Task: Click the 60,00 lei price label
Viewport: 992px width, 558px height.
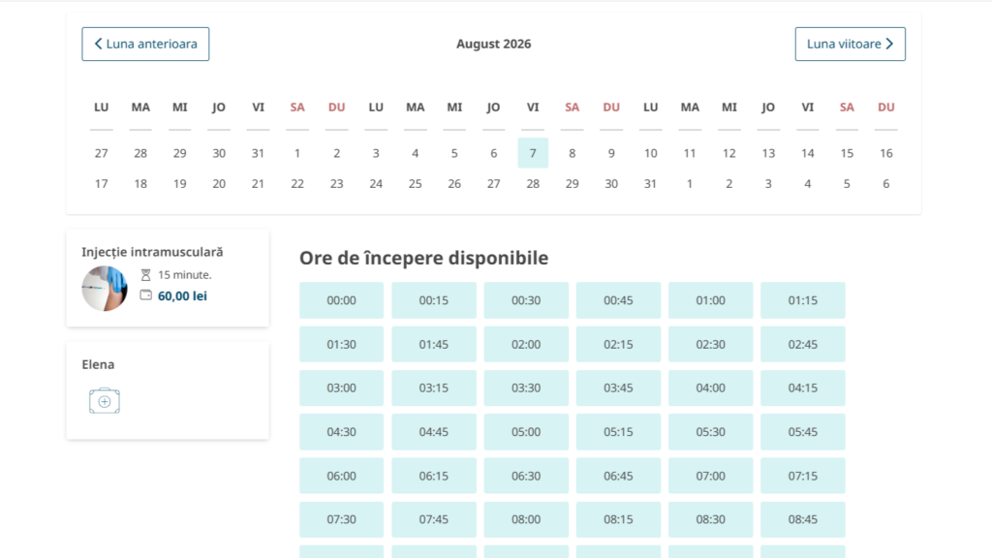Action: pyautogui.click(x=182, y=296)
